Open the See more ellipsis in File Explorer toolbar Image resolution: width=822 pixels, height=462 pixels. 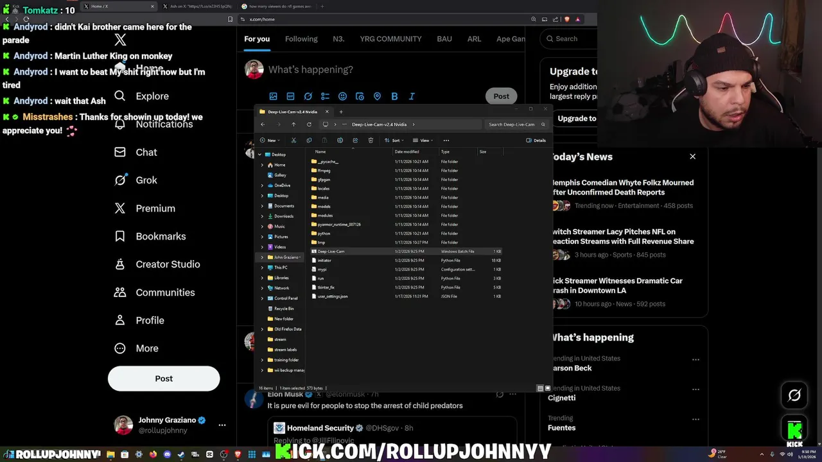(446, 141)
